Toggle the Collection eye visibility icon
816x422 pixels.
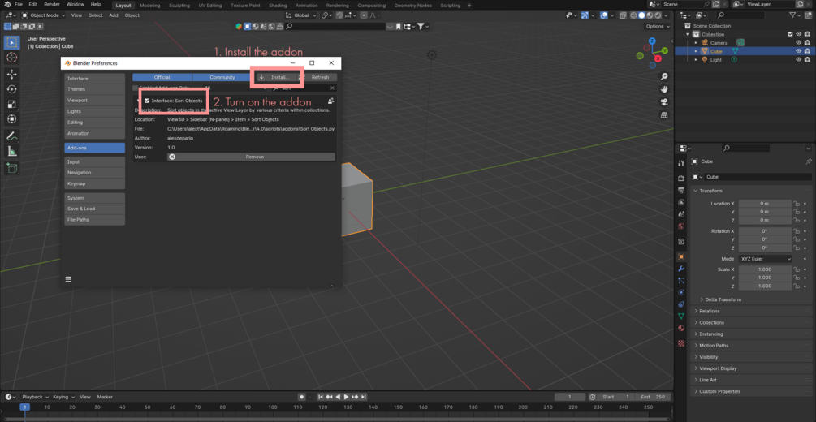tap(799, 34)
